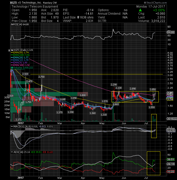Select the EMA(200) 9.56 legend entry

pos(20,55)
